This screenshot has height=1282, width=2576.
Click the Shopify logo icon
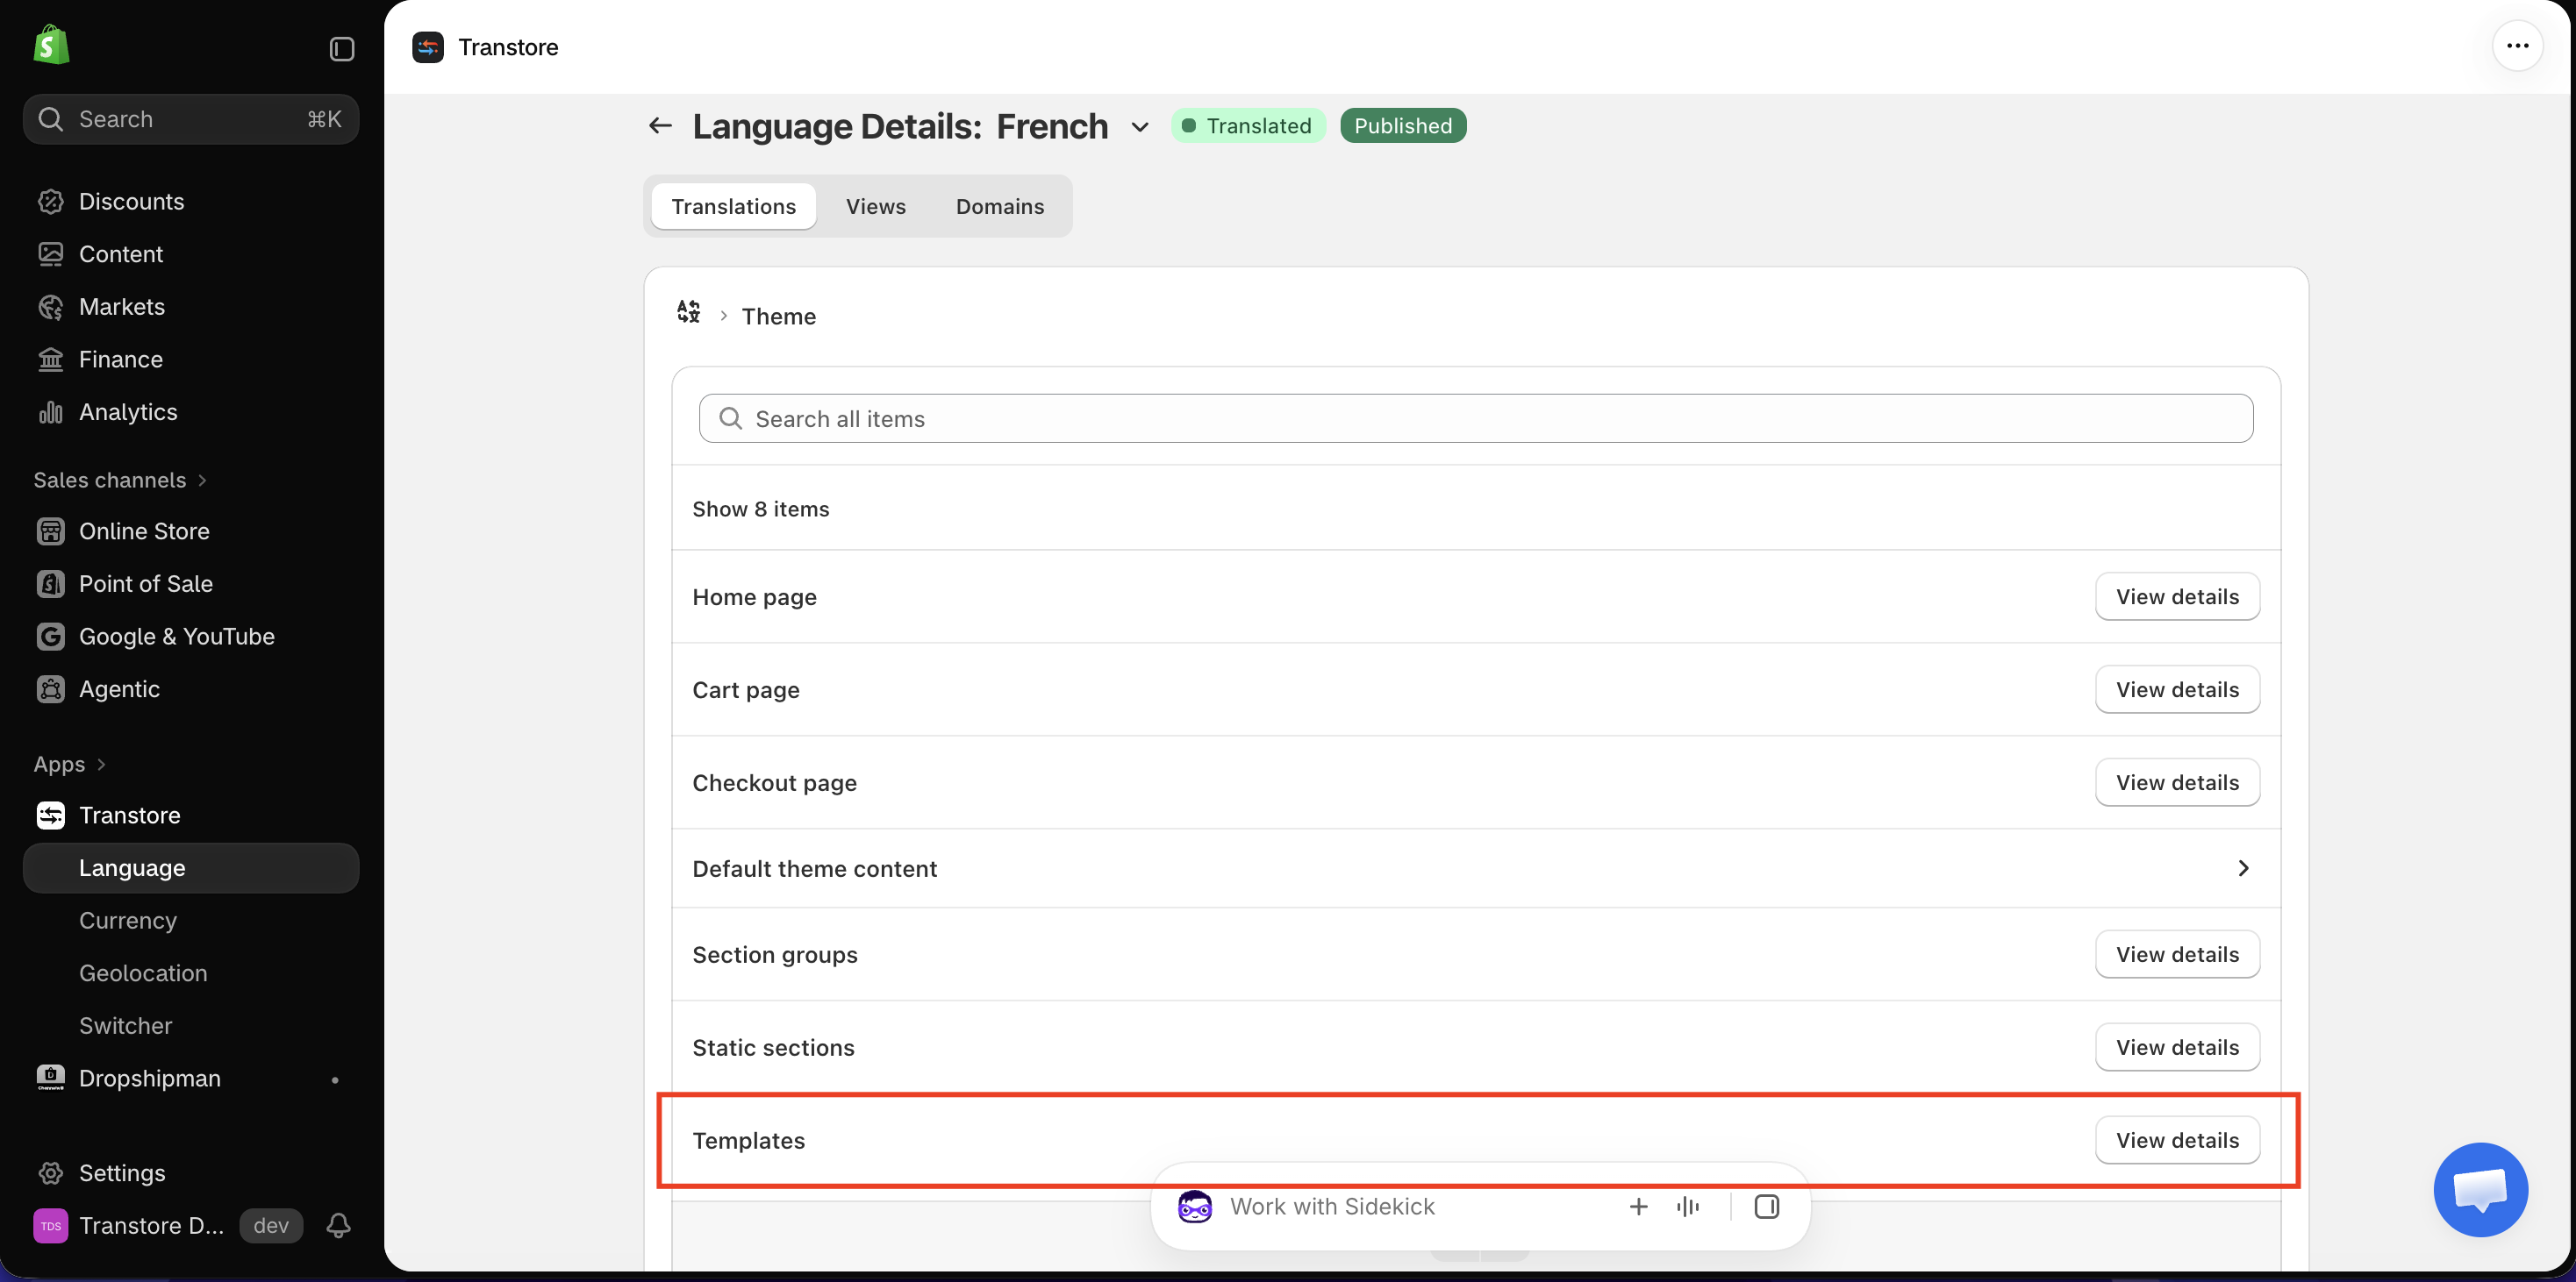[51, 46]
